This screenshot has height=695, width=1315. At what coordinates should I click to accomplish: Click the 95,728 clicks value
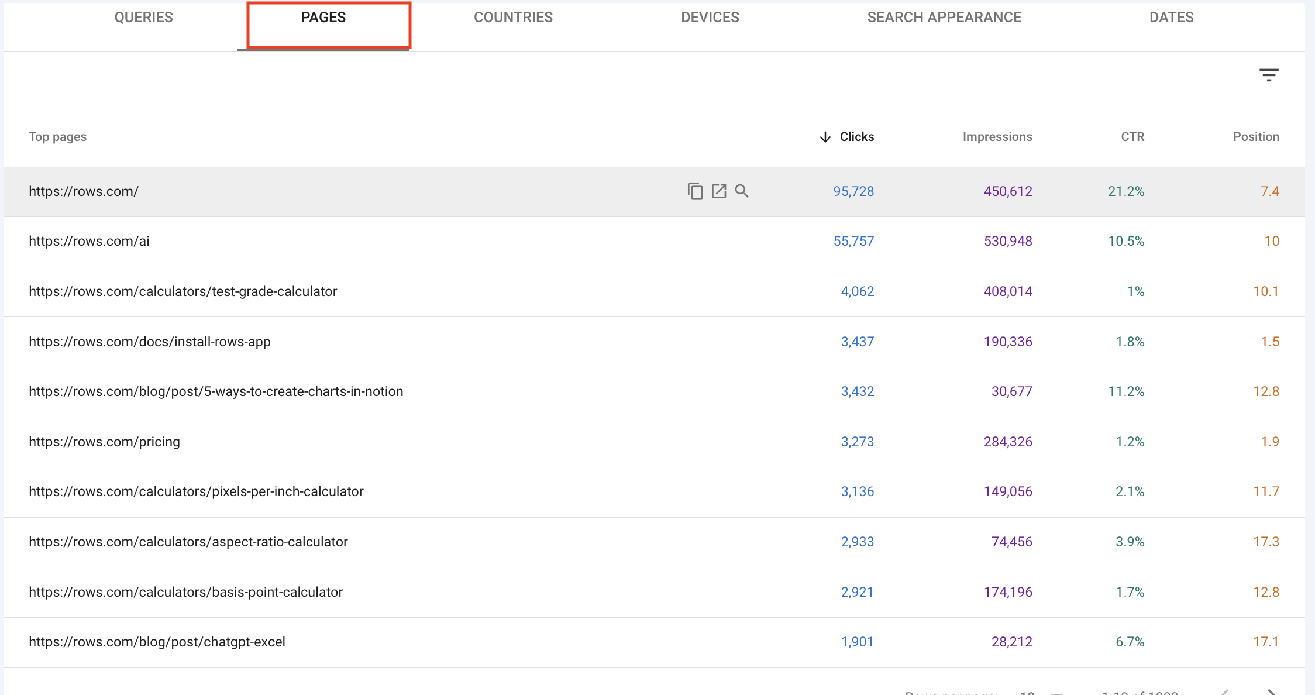coord(853,191)
